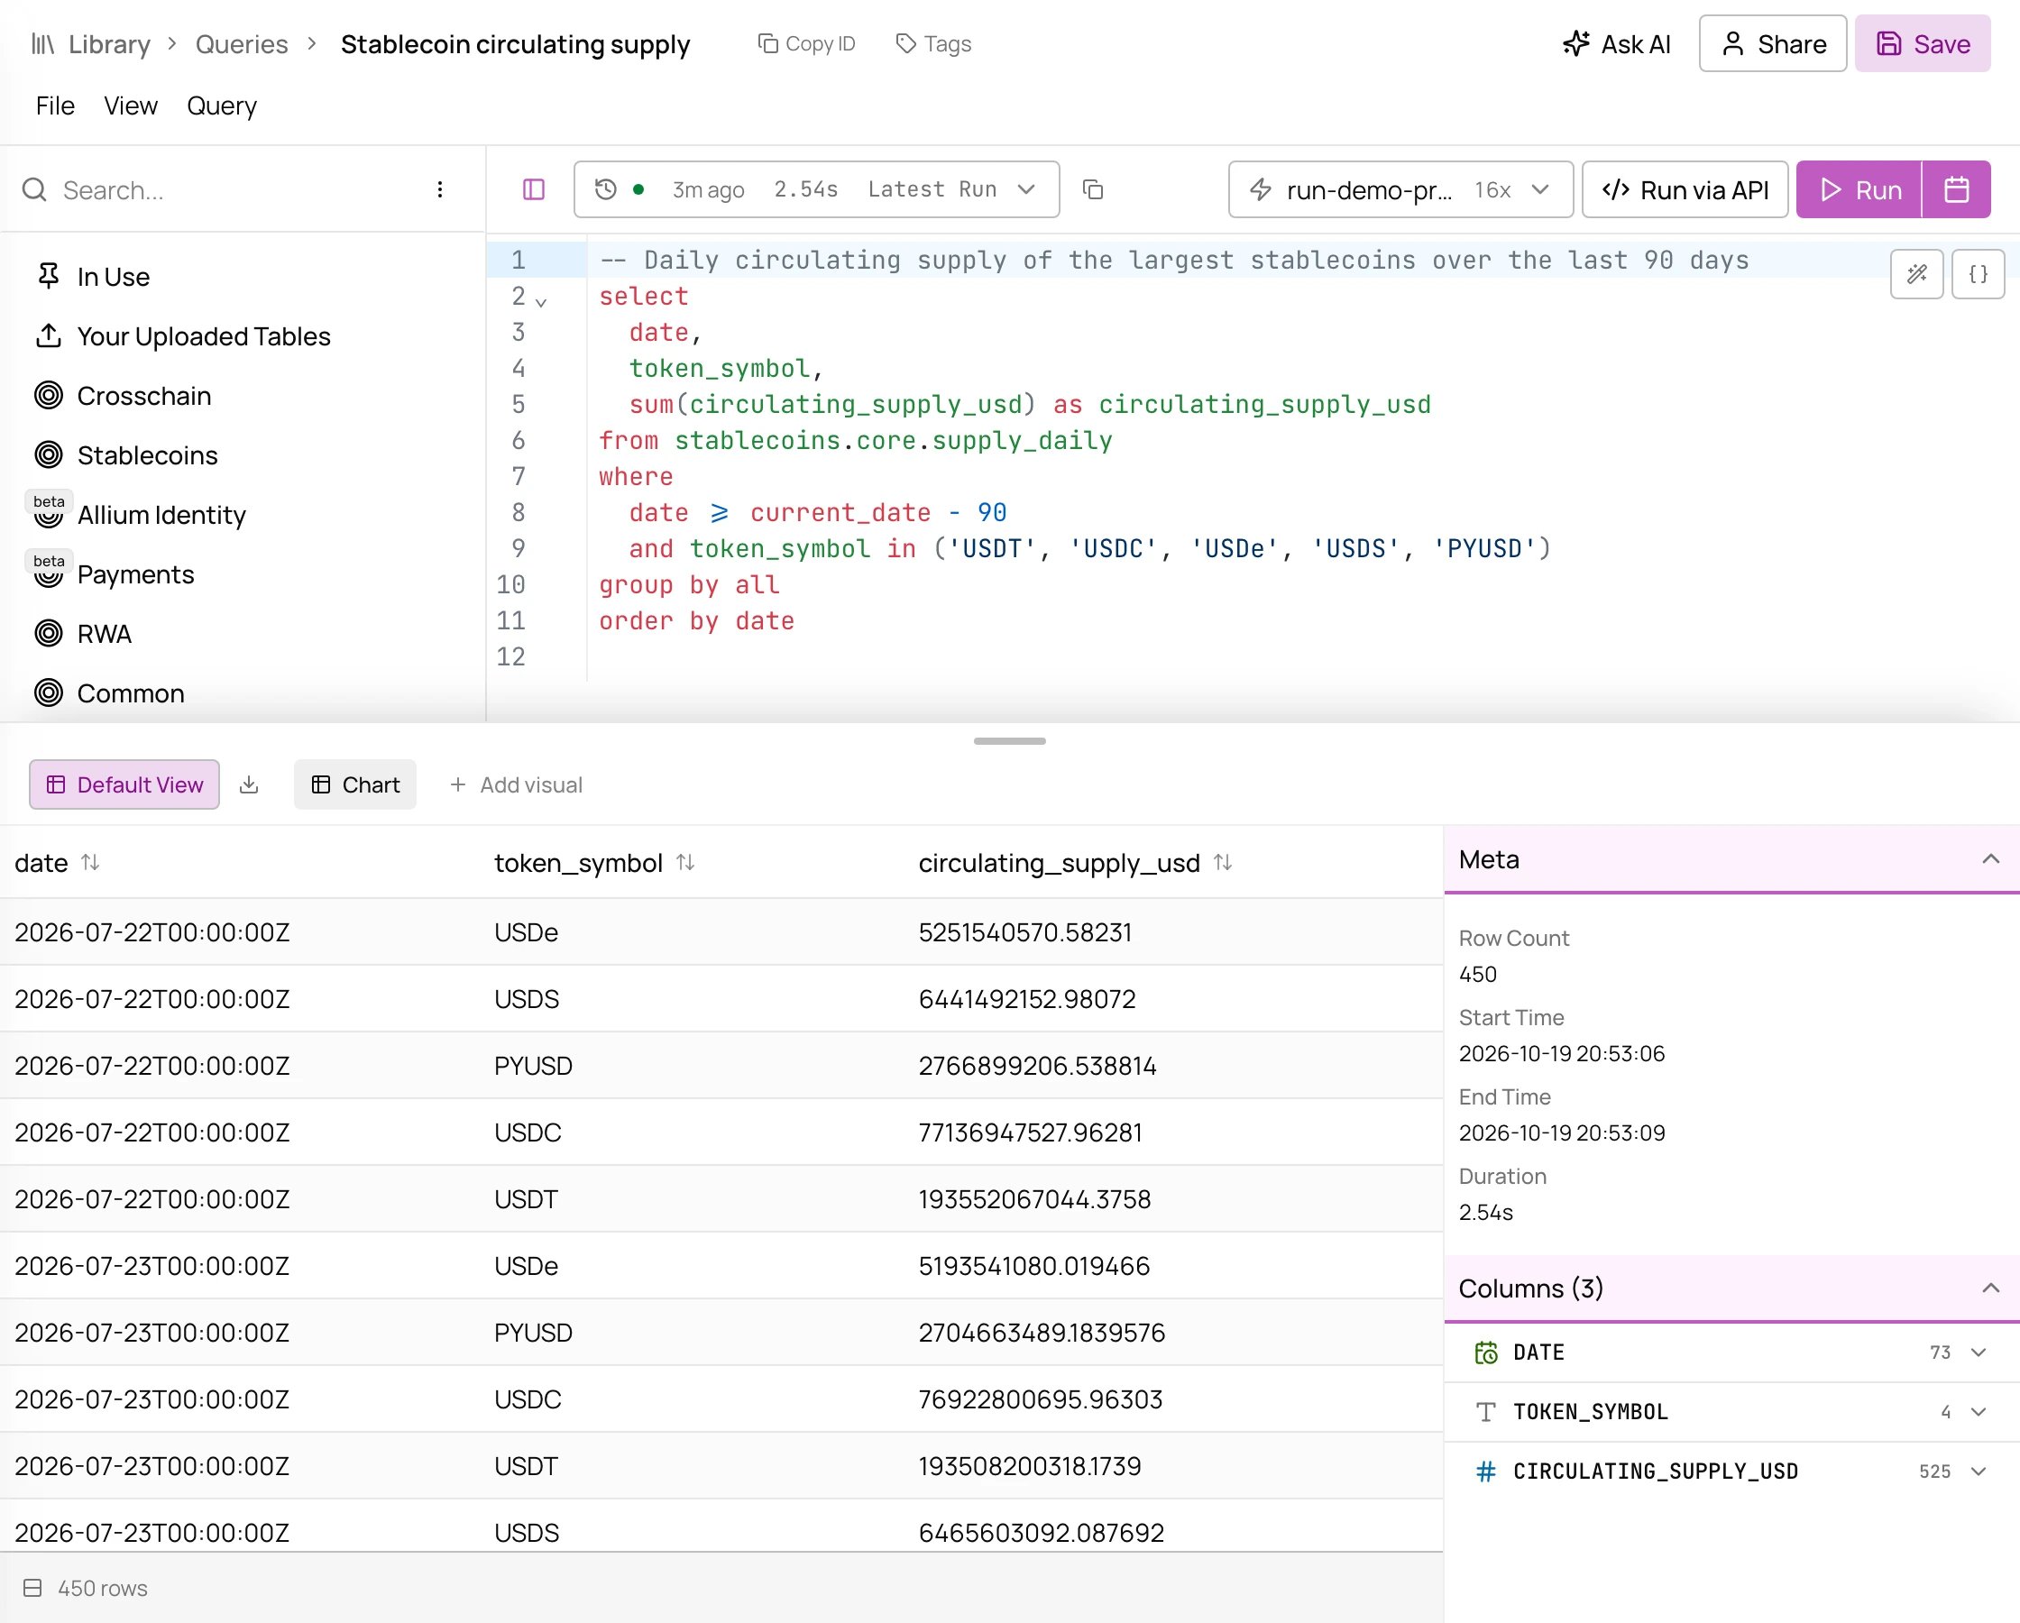The height and width of the screenshot is (1623, 2020).
Task: Ask AI about this query
Action: coord(1616,44)
